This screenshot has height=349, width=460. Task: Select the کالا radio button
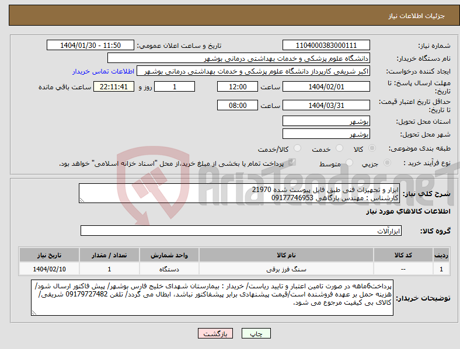click(x=372, y=148)
